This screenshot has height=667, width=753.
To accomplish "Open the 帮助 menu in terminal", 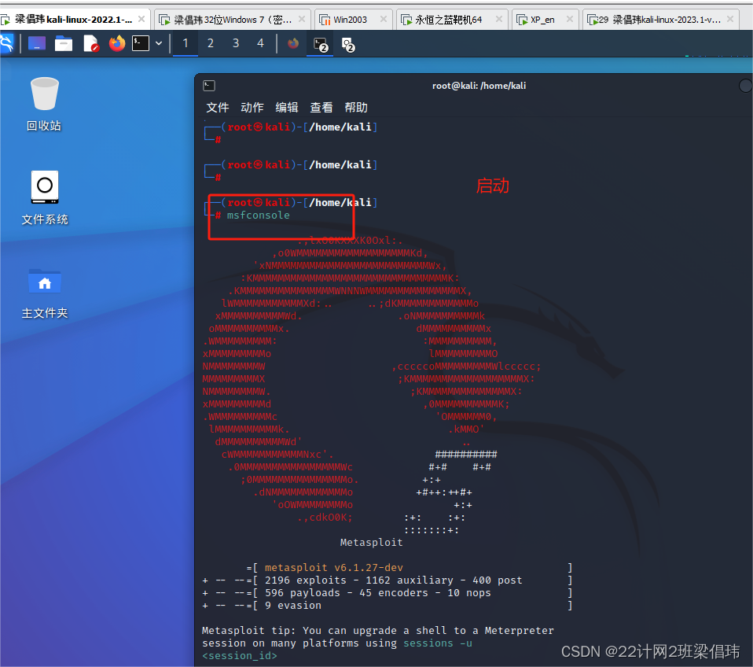I will click(x=356, y=108).
